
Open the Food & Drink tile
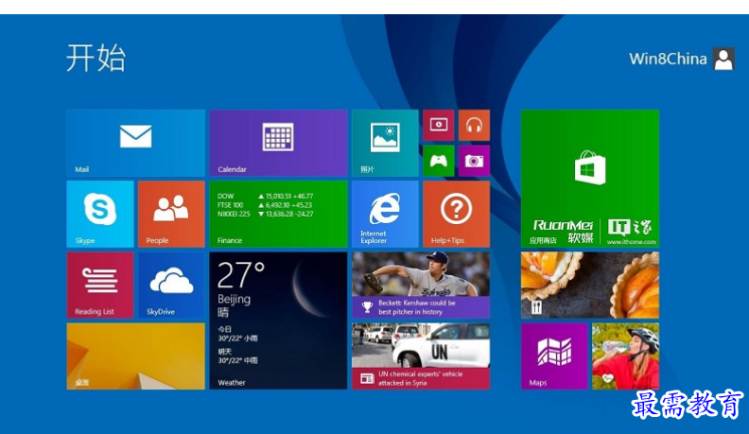[590, 285]
